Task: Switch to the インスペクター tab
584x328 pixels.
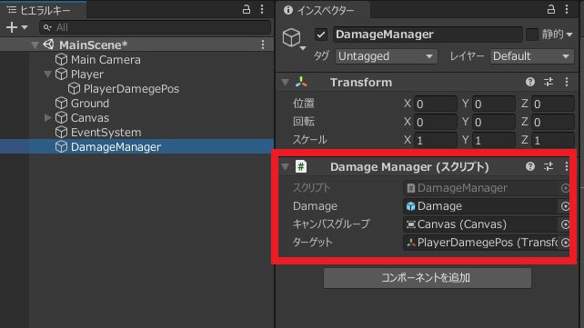Action: click(323, 10)
